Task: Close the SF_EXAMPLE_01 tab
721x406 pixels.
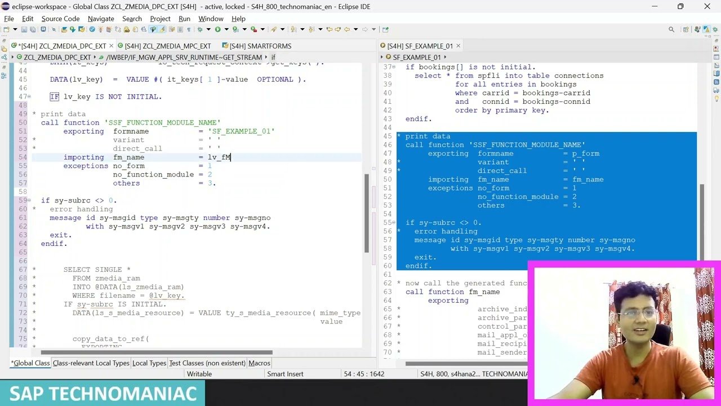Action: (458, 46)
